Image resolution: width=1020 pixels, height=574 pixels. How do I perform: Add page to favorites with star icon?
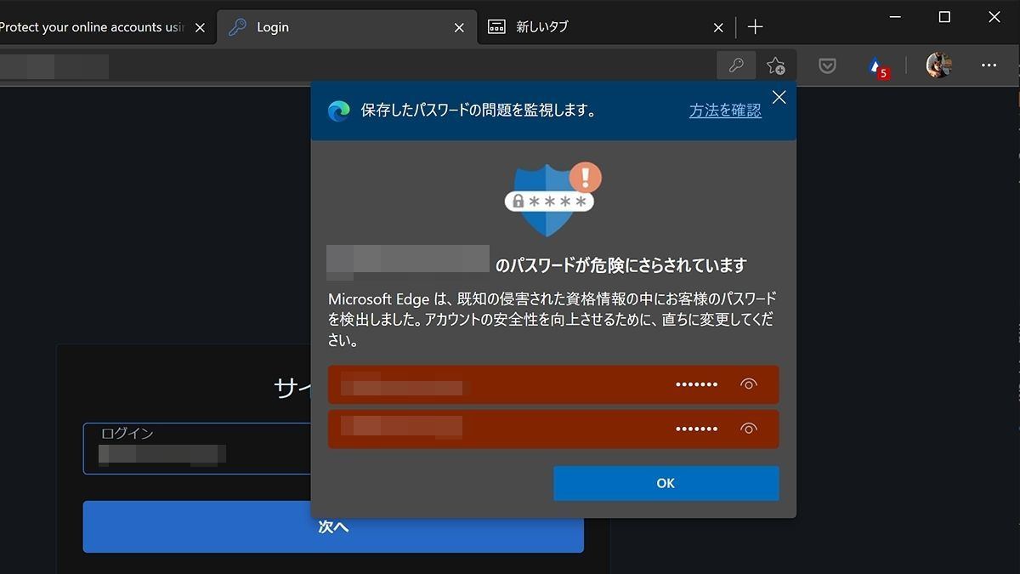(x=775, y=65)
